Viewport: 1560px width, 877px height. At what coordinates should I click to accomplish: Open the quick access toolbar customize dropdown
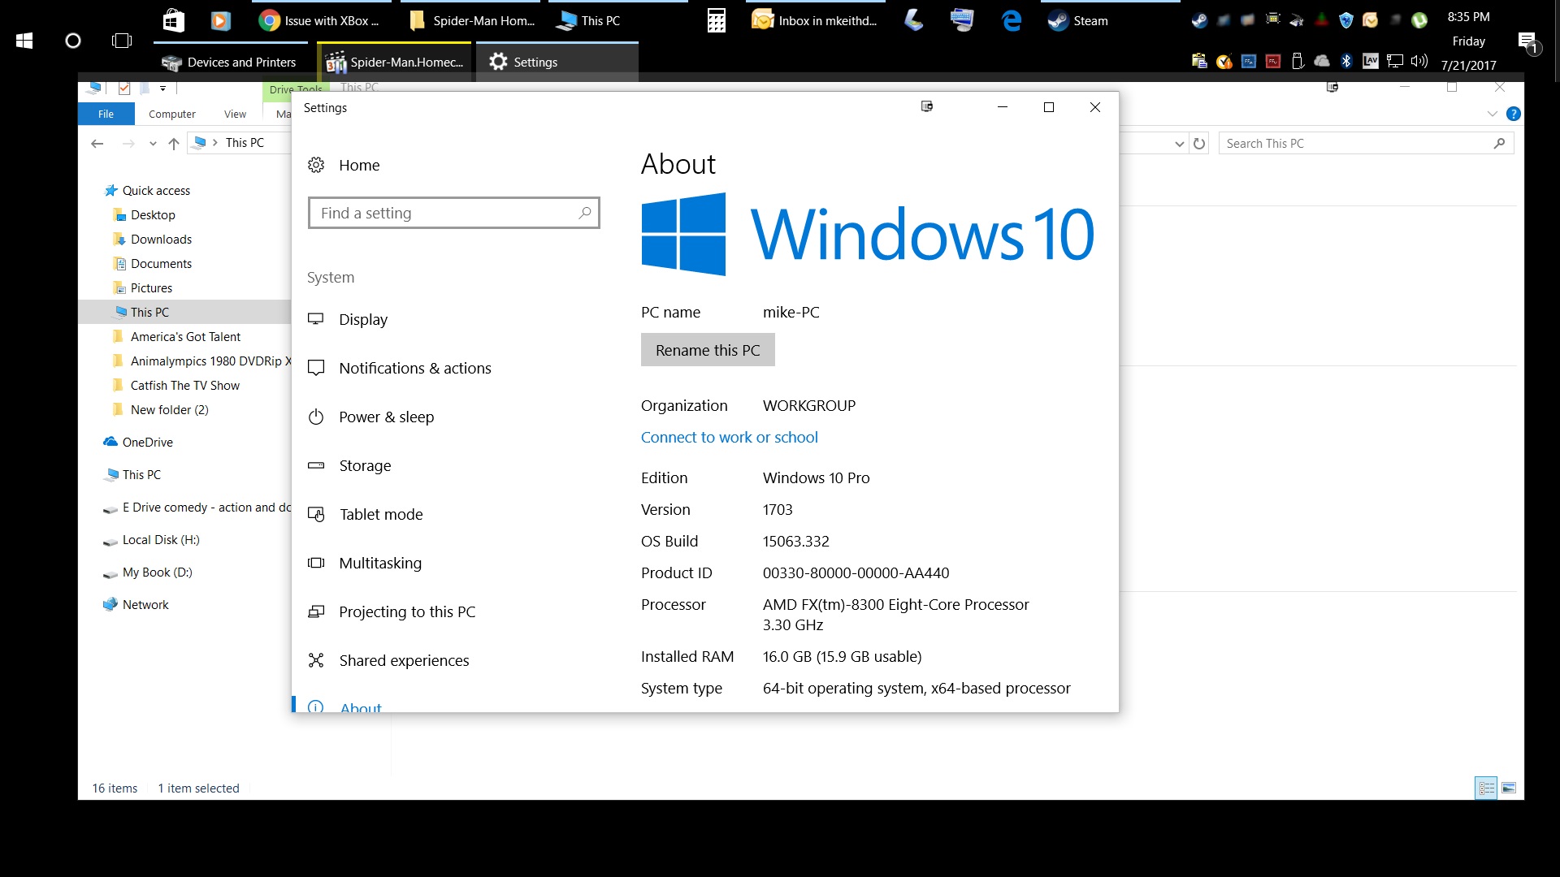click(x=162, y=88)
